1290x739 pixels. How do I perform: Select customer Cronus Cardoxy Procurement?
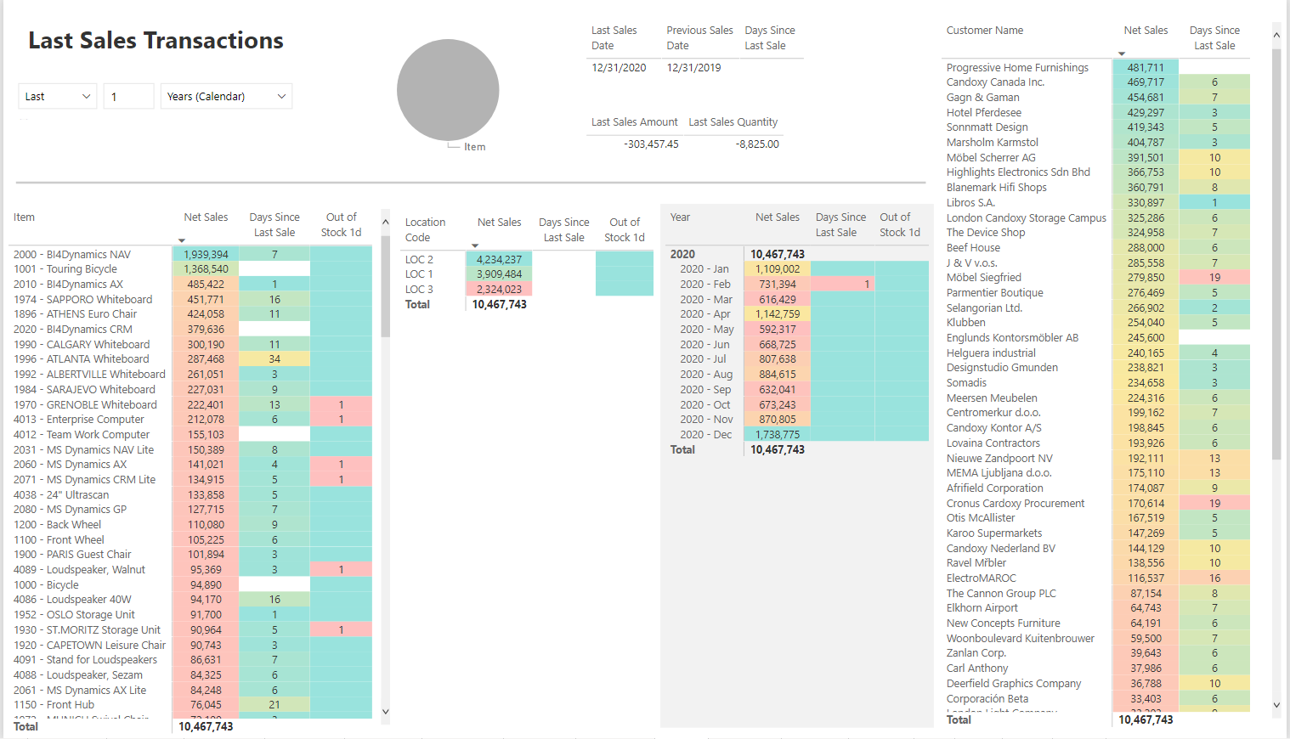[x=1016, y=504]
